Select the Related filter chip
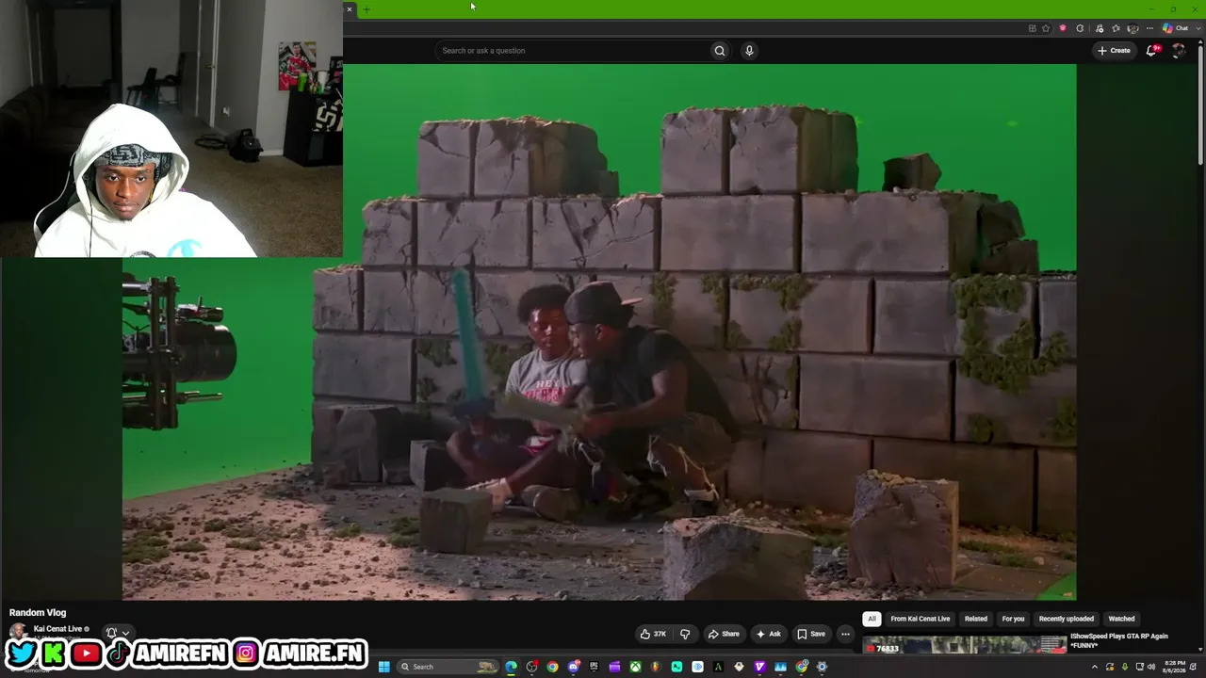1206x678 pixels. (x=975, y=619)
